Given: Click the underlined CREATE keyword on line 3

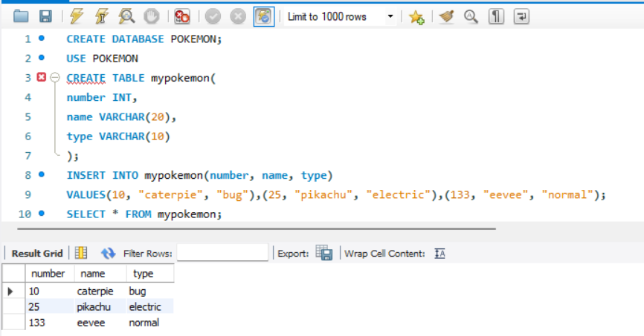Looking at the screenshot, I should click(x=86, y=78).
